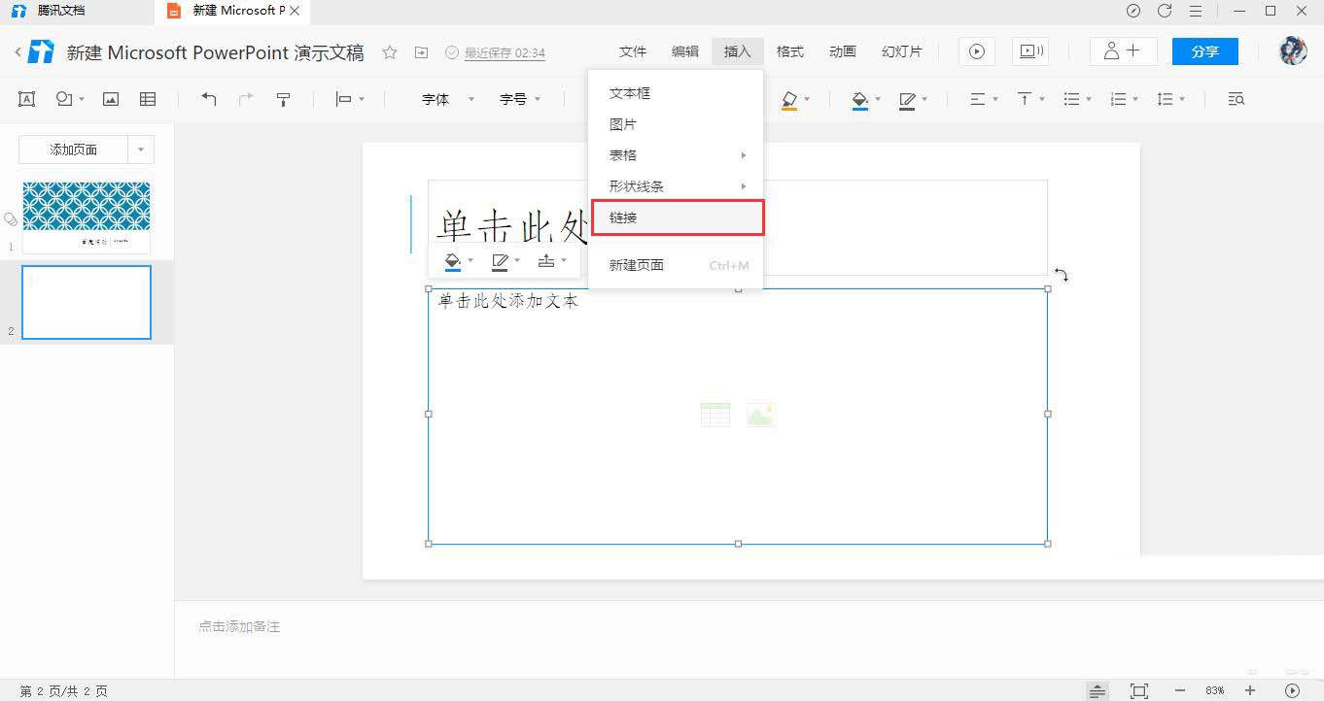Open the 添加页面 dropdown arrow
Screen dimensions: 1324x701
click(141, 149)
